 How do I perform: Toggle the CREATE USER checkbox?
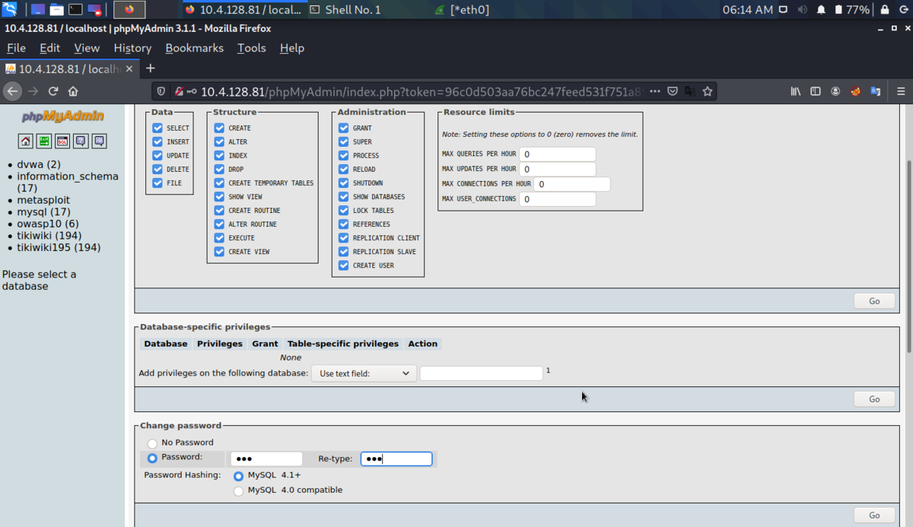[344, 265]
